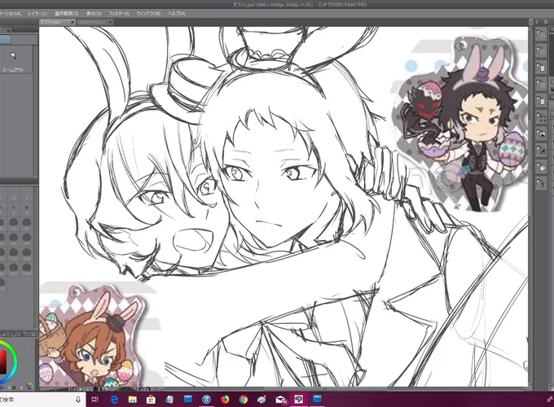Open the four-arrows material folder icon
This screenshot has height=407, width=554.
point(541,117)
